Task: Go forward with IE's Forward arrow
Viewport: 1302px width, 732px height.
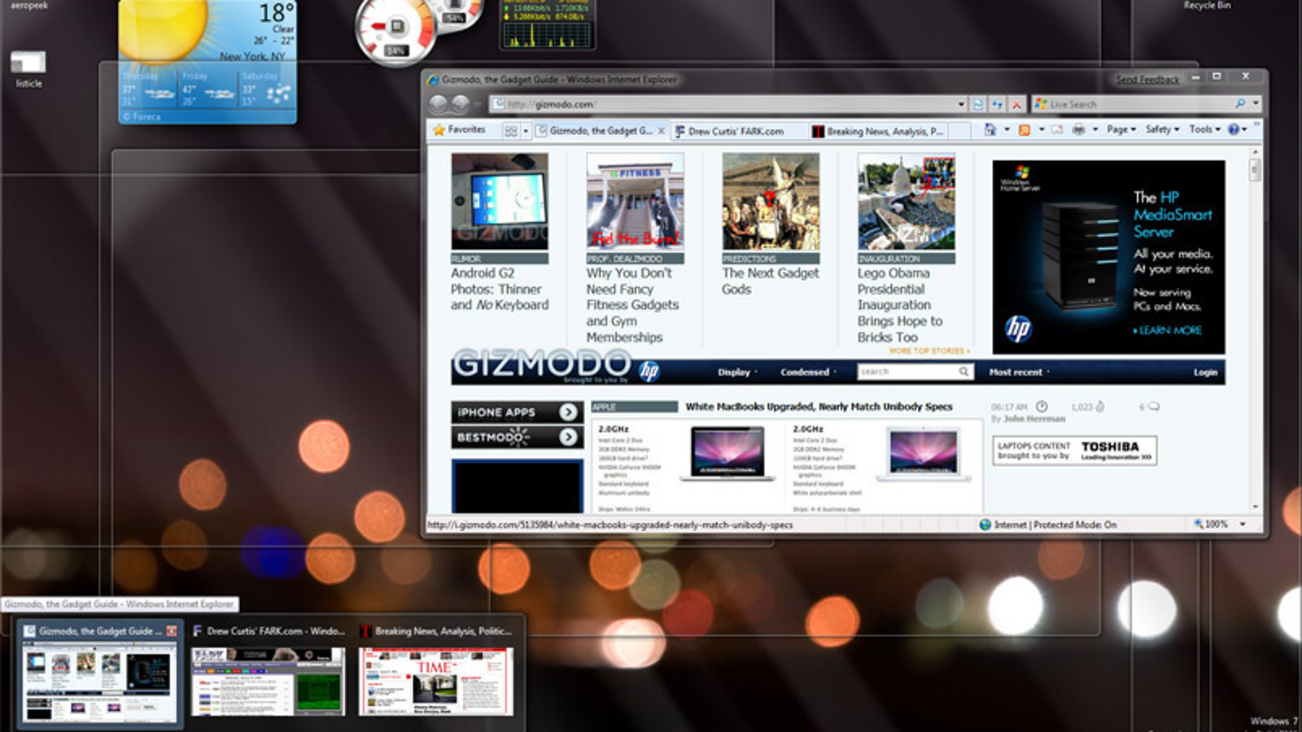Action: (x=460, y=104)
